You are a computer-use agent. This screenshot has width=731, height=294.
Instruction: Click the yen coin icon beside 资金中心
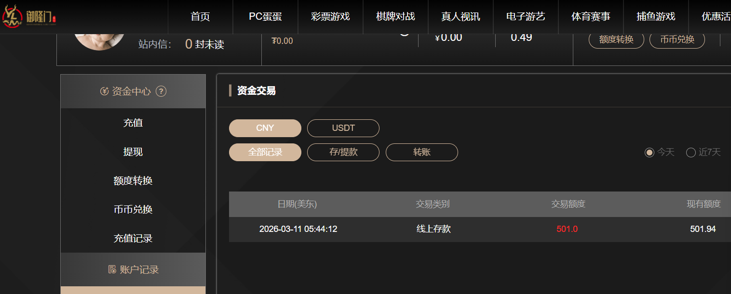pos(104,91)
